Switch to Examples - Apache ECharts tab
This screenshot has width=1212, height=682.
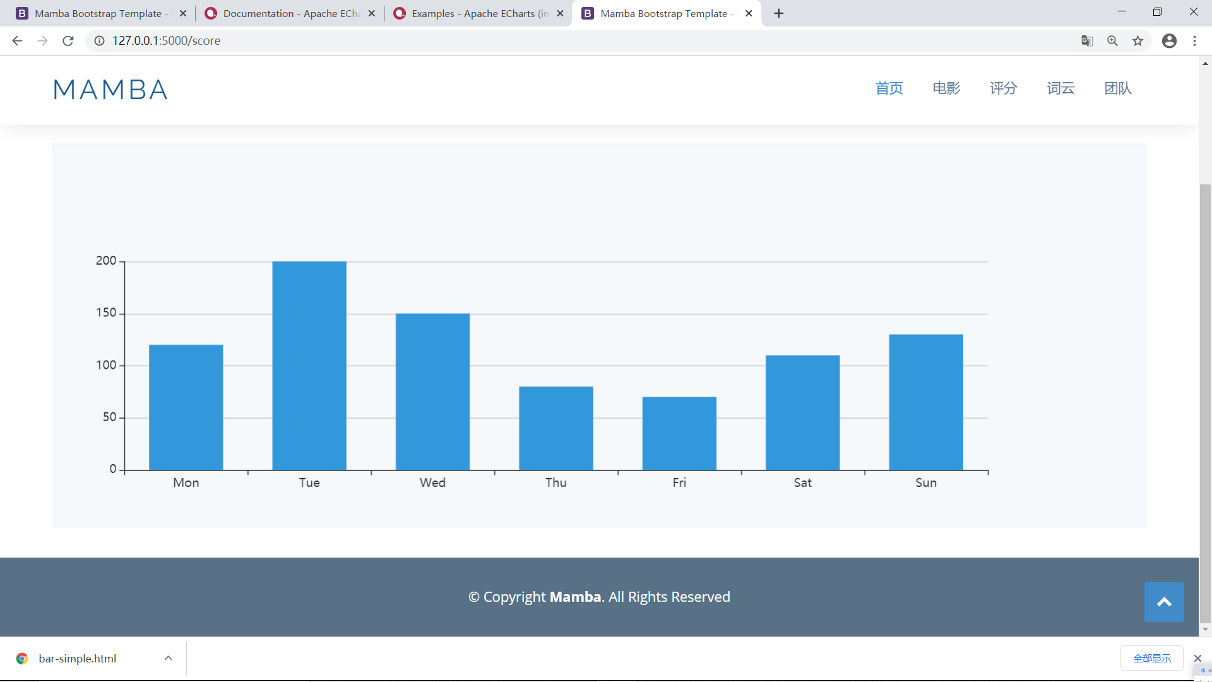[478, 13]
